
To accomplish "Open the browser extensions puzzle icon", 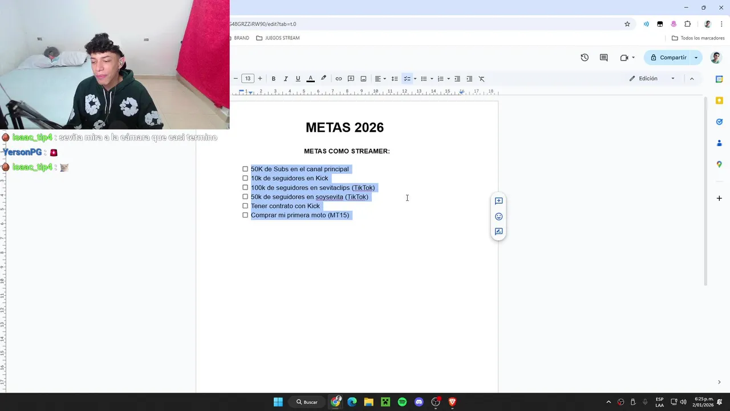I will point(687,24).
